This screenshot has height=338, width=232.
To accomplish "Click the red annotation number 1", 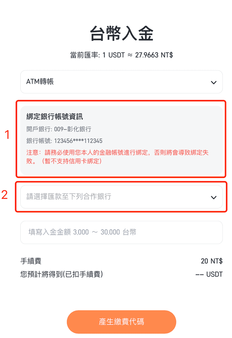I will point(7,135).
